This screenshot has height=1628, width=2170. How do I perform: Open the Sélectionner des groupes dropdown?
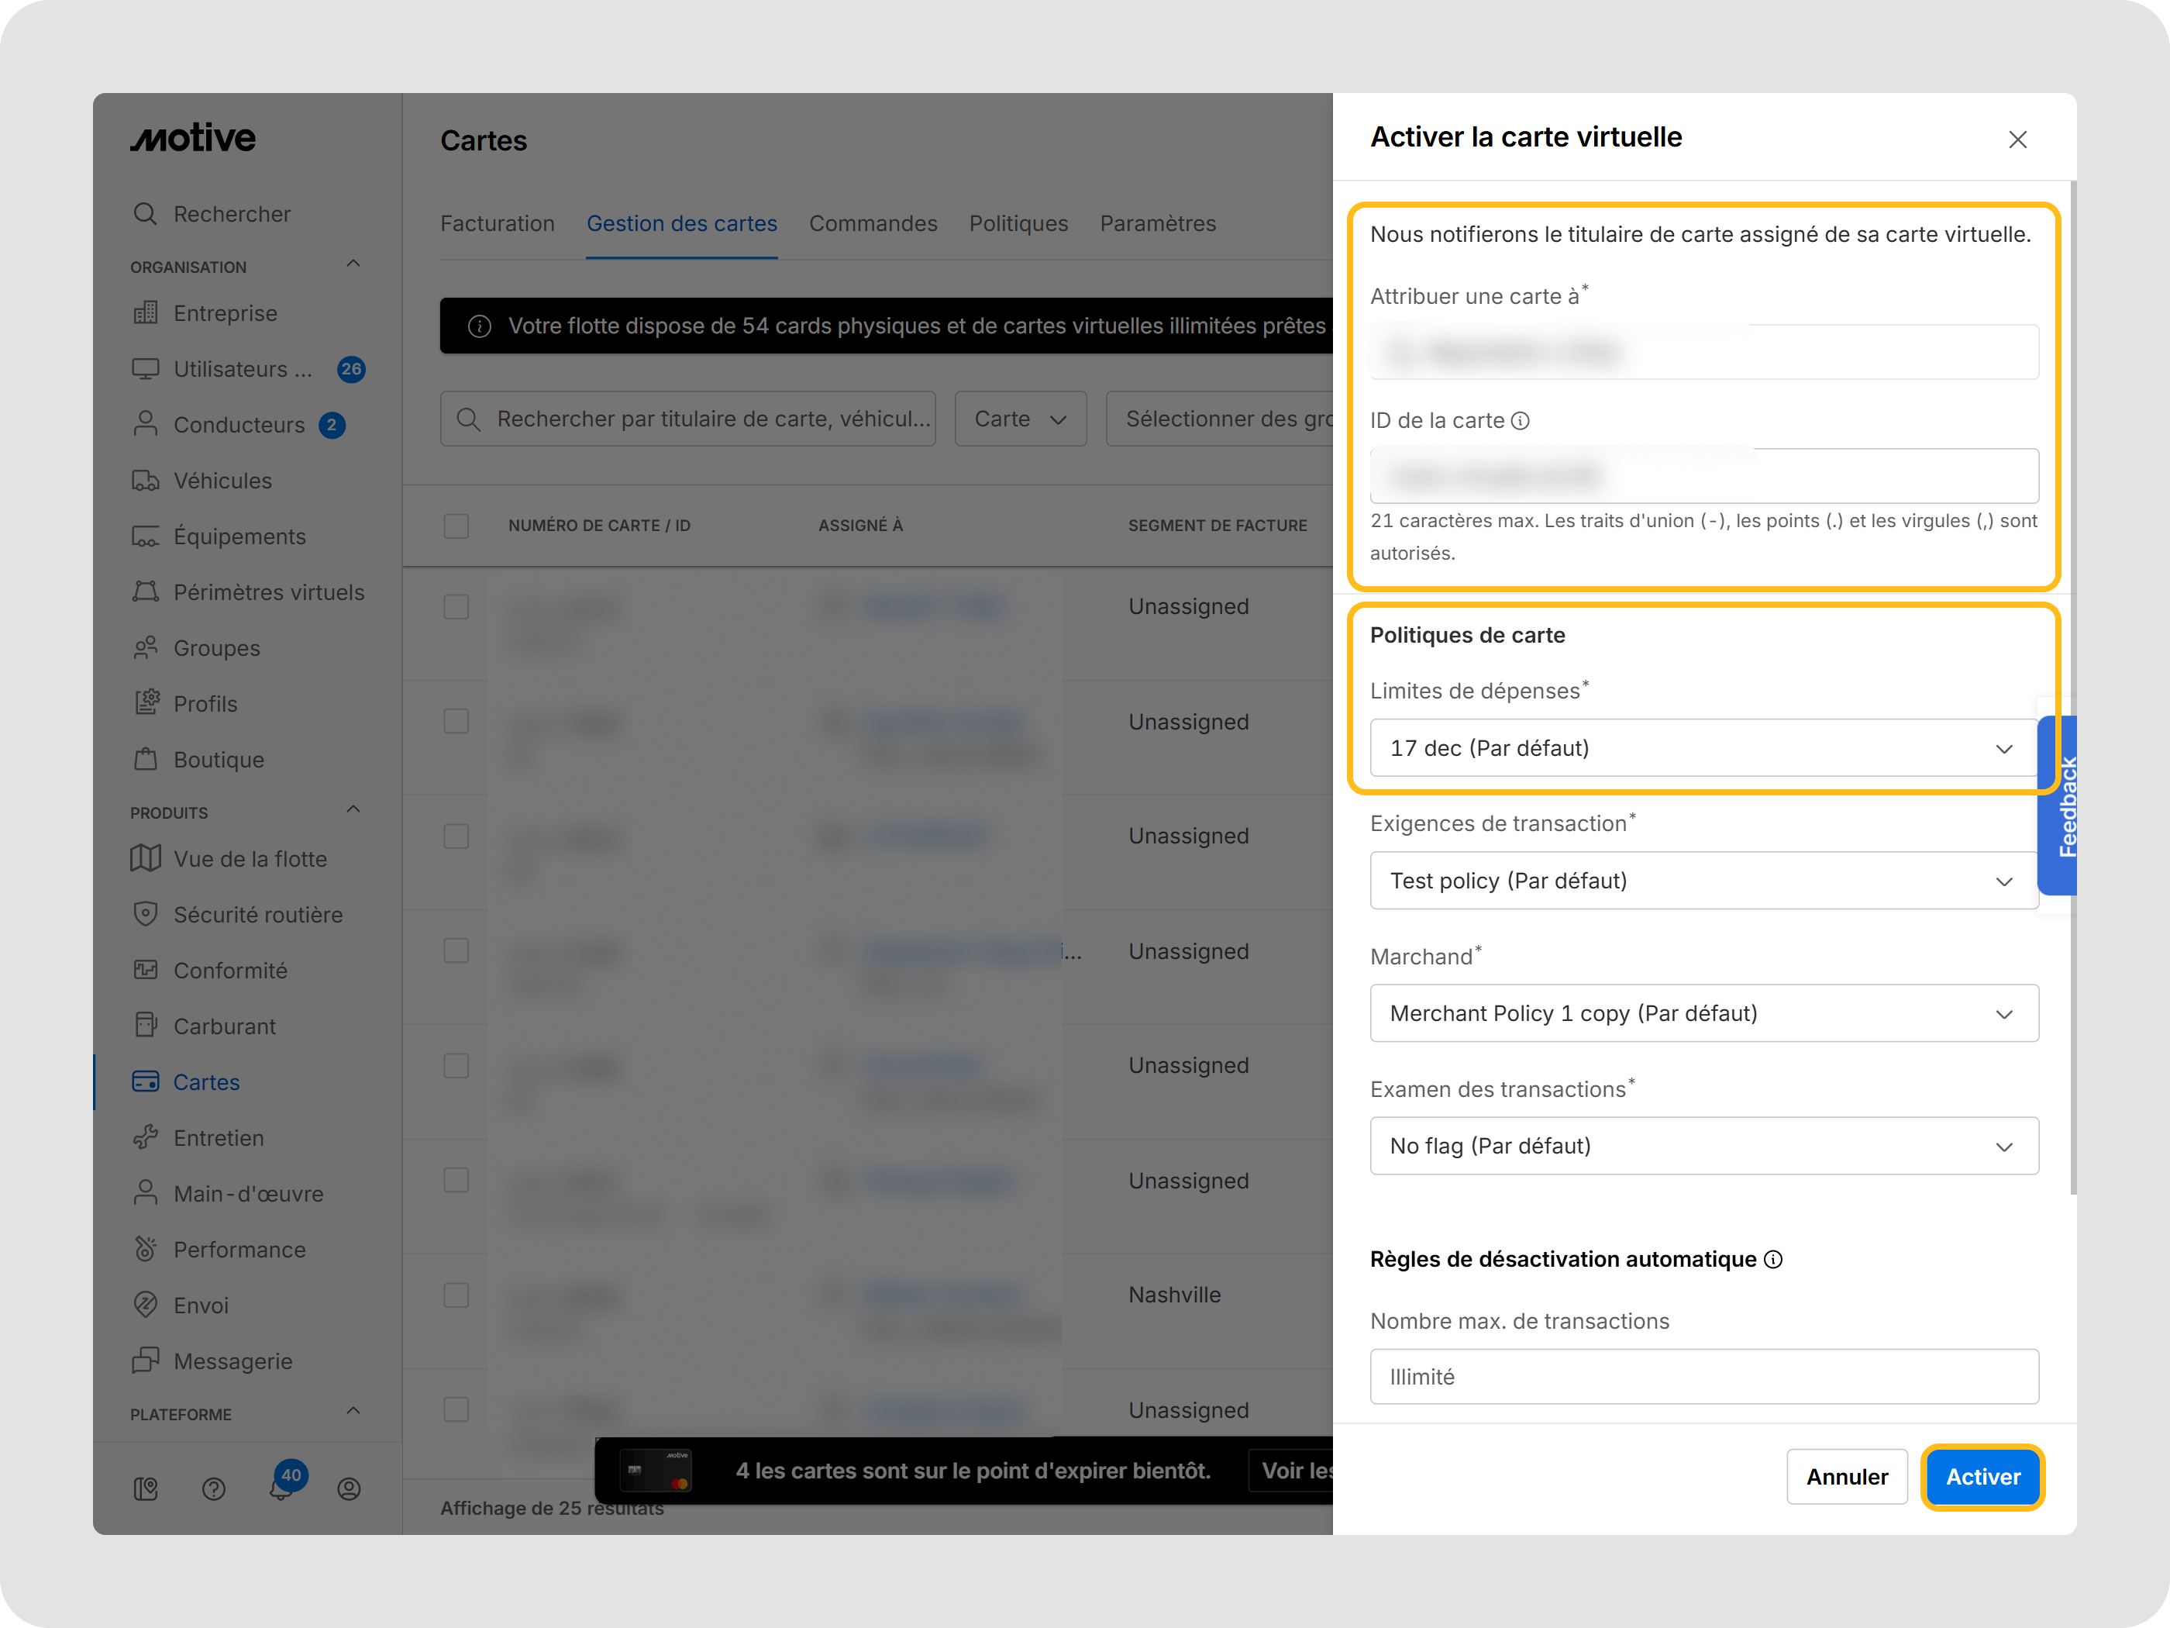coord(1219,419)
